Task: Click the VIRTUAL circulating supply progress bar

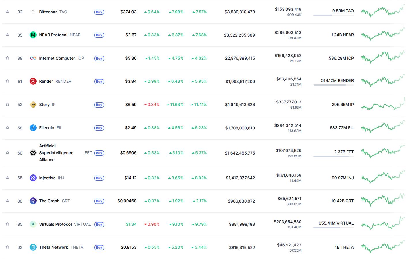Action: tap(334, 228)
